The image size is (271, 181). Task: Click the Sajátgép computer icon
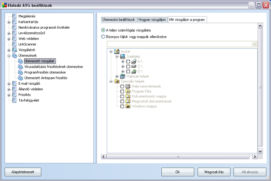coord(122,56)
